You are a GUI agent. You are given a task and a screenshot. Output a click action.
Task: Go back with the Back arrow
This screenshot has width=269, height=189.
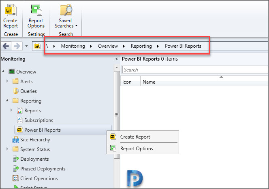click(6, 46)
